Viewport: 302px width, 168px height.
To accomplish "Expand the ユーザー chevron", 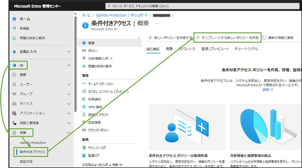I will click(x=69, y=84).
